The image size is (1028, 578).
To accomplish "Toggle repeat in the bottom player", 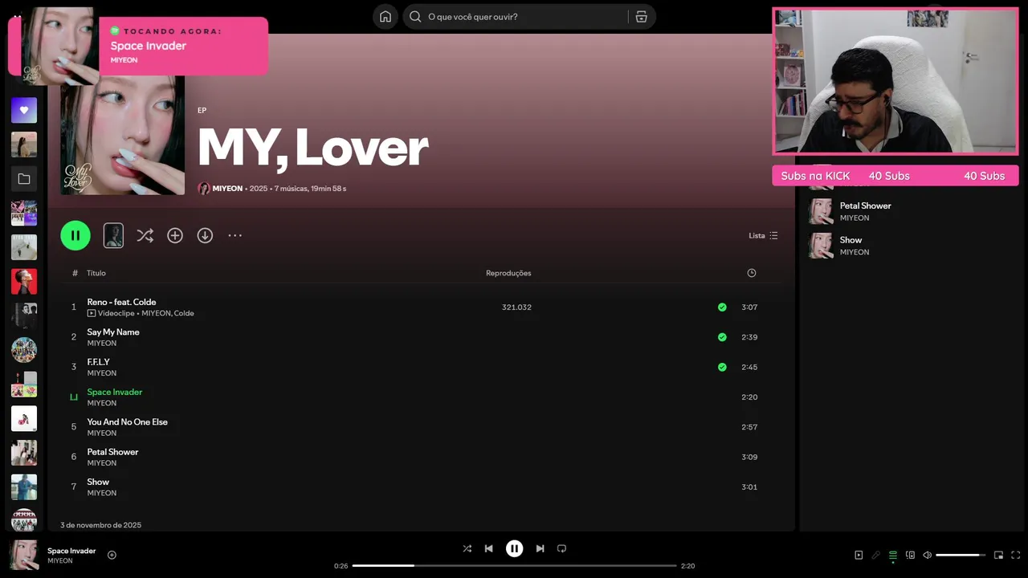I will 561,548.
